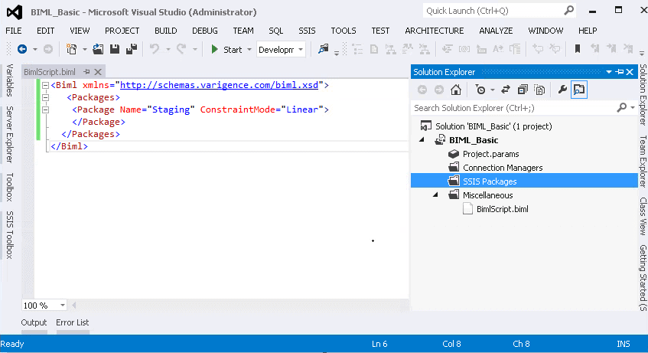Image resolution: width=648 pixels, height=353 pixels.
Task: Open the SSIS Toolbox side tab
Action: (10, 234)
